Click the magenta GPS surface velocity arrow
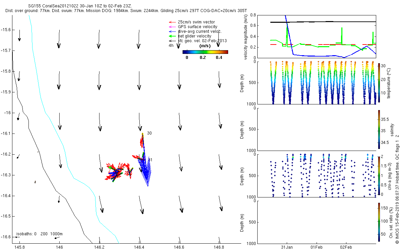The image size is (402, 251). coord(172,27)
